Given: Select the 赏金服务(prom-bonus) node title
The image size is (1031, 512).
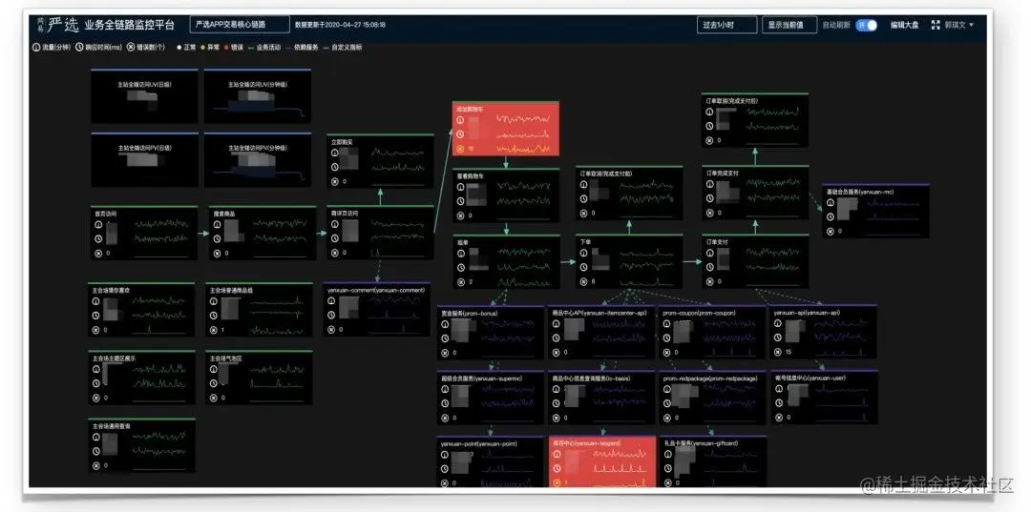Looking at the screenshot, I should click(469, 313).
